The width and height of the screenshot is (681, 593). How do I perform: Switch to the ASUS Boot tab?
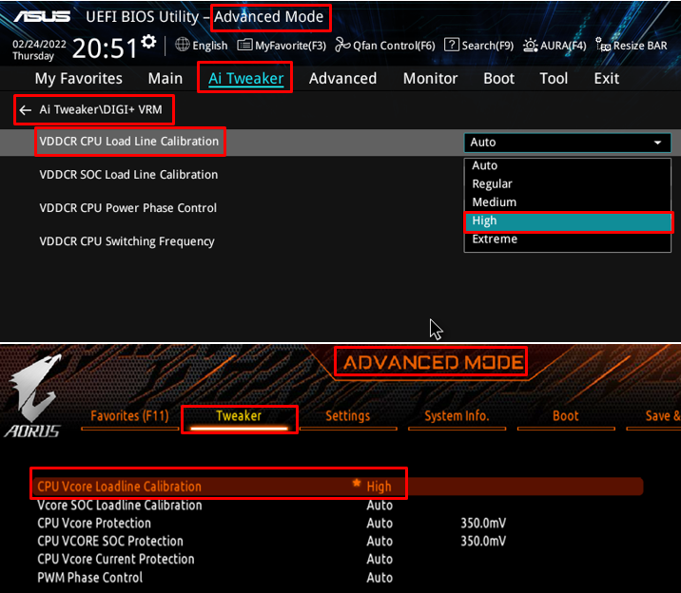(499, 79)
